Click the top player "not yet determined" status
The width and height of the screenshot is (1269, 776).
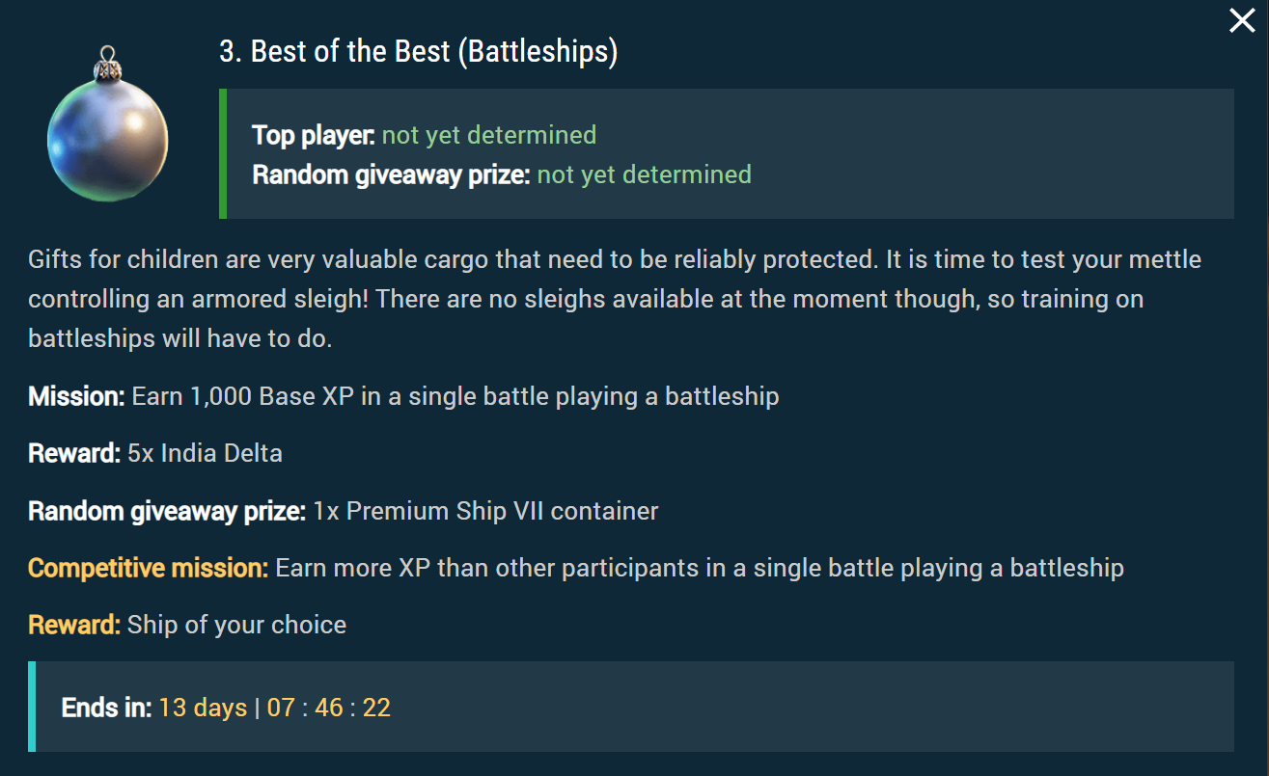[488, 135]
